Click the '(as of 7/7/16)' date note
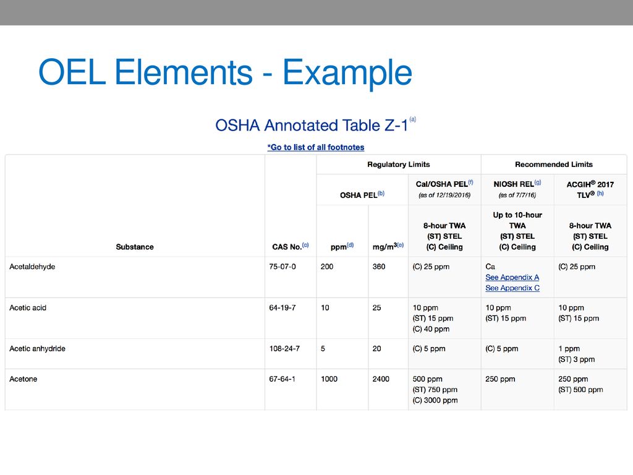633x475 pixels. pyautogui.click(x=517, y=195)
